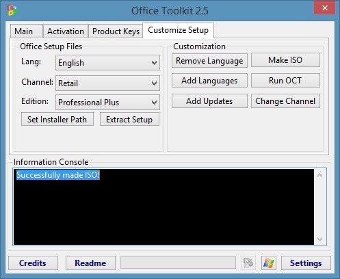
Task: Click the Office logo icon near Settings
Action: tap(248, 263)
